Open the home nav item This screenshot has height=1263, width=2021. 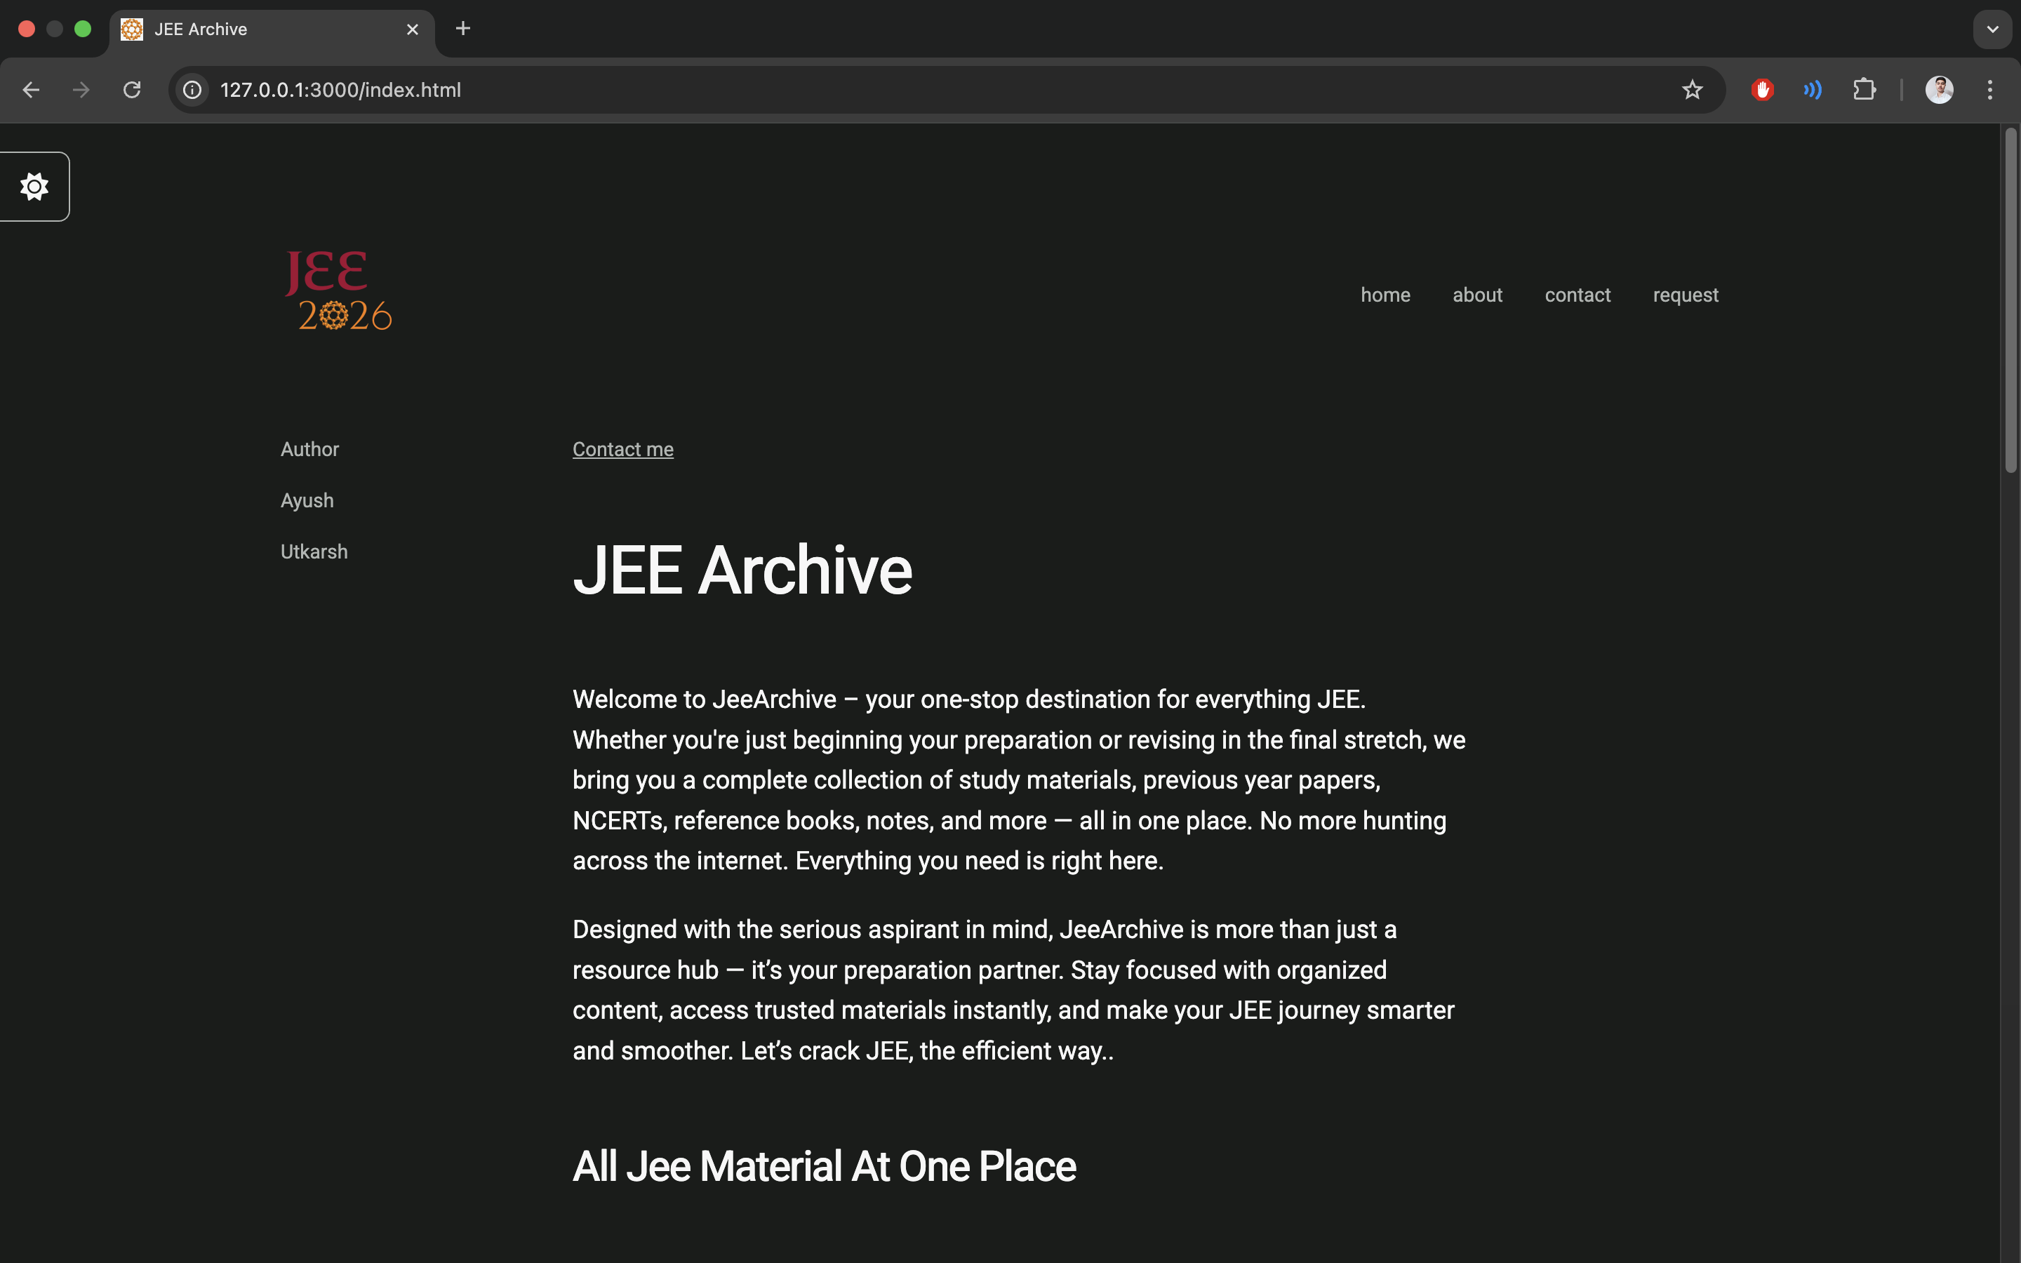[1385, 295]
